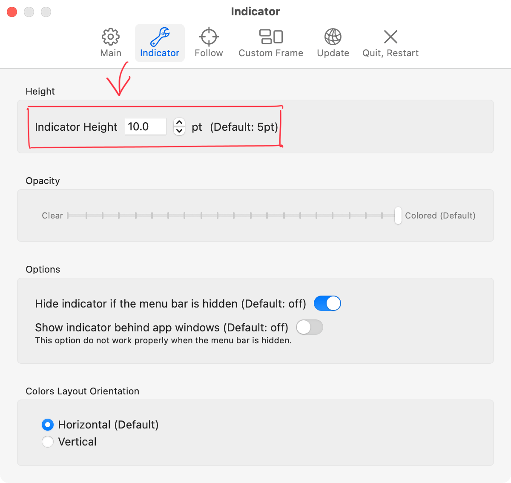Switch to the Main tab
This screenshot has height=483, width=511.
pyautogui.click(x=110, y=43)
